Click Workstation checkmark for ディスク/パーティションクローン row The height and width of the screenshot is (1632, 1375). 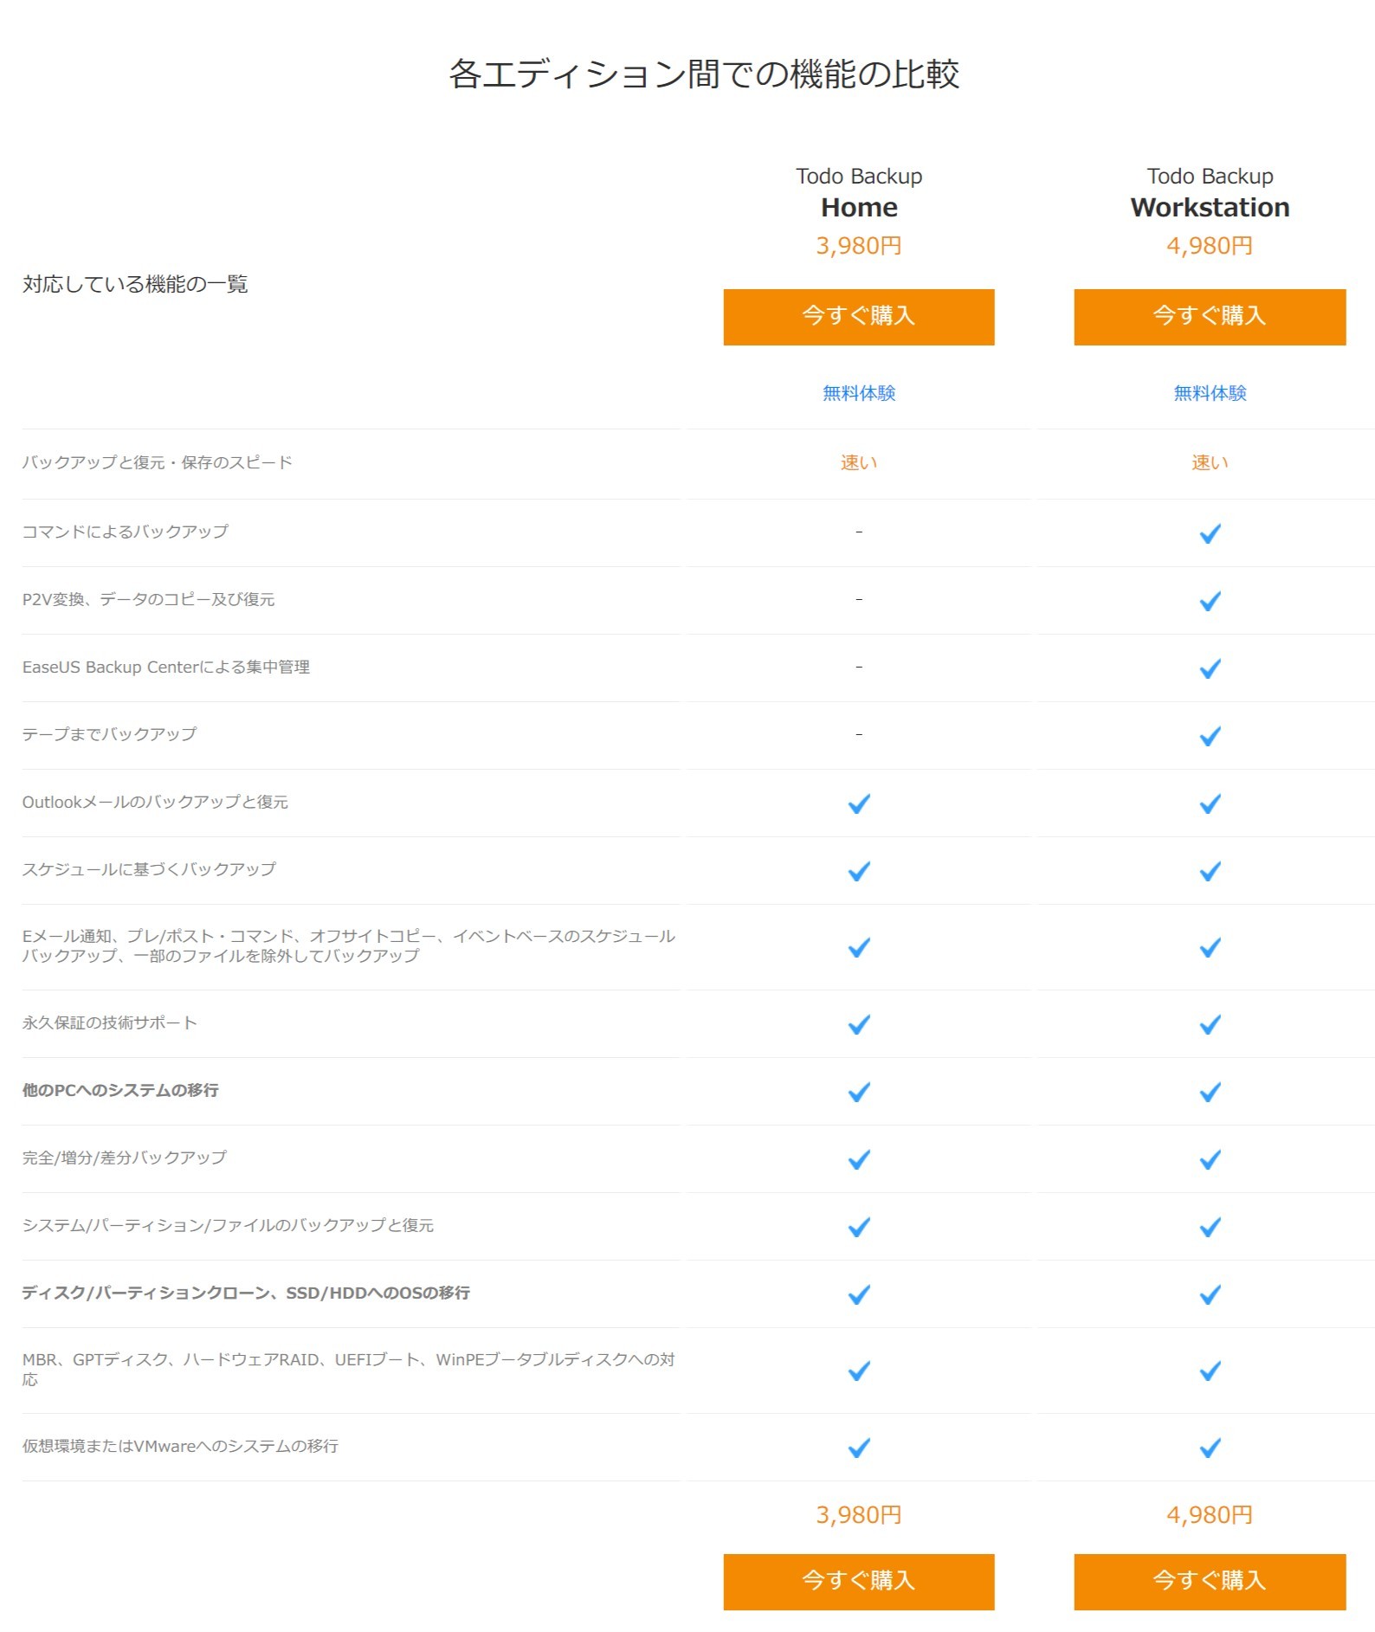pyautogui.click(x=1210, y=1294)
